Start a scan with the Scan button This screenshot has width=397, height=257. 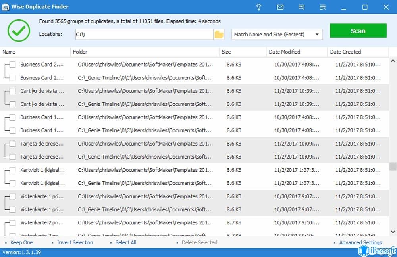click(358, 31)
